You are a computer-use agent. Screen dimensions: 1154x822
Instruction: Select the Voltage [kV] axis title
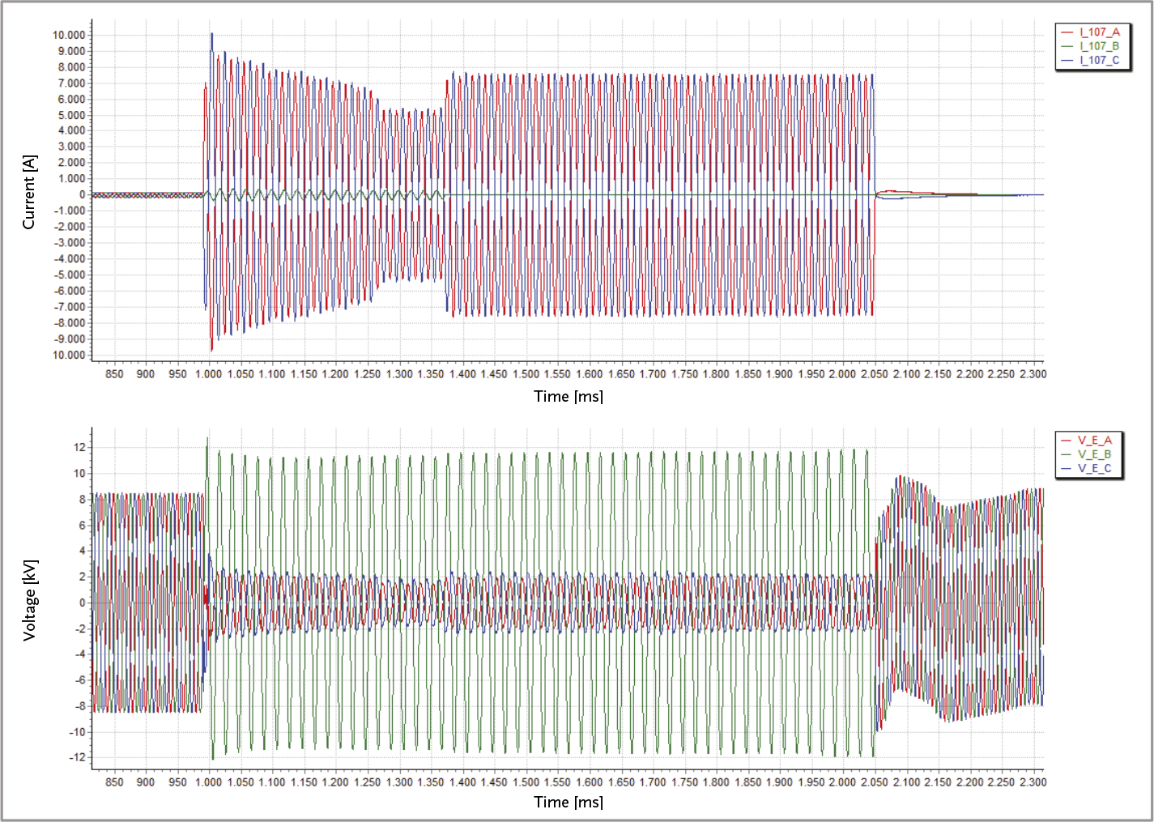click(29, 600)
